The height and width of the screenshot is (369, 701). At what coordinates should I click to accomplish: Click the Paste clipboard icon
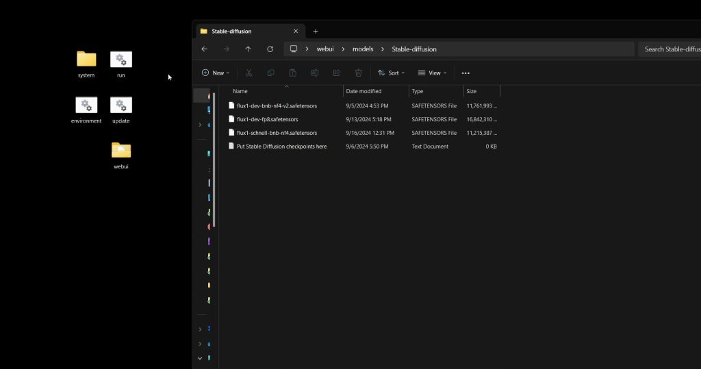(292, 73)
